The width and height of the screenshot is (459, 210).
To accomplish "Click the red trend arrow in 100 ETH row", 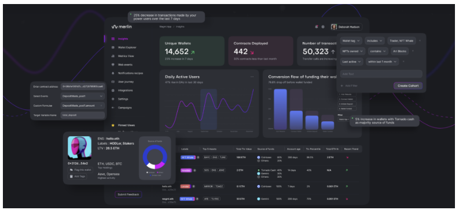I will pyautogui.click(x=347, y=157).
